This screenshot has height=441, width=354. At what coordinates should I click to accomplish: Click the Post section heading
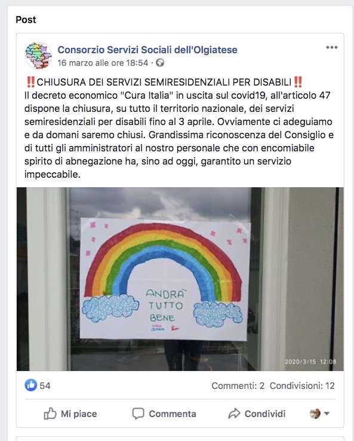tap(26, 20)
